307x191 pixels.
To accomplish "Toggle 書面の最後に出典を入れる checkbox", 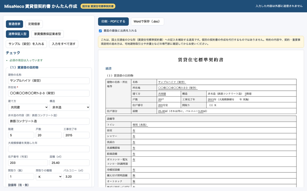I will click(100, 31).
